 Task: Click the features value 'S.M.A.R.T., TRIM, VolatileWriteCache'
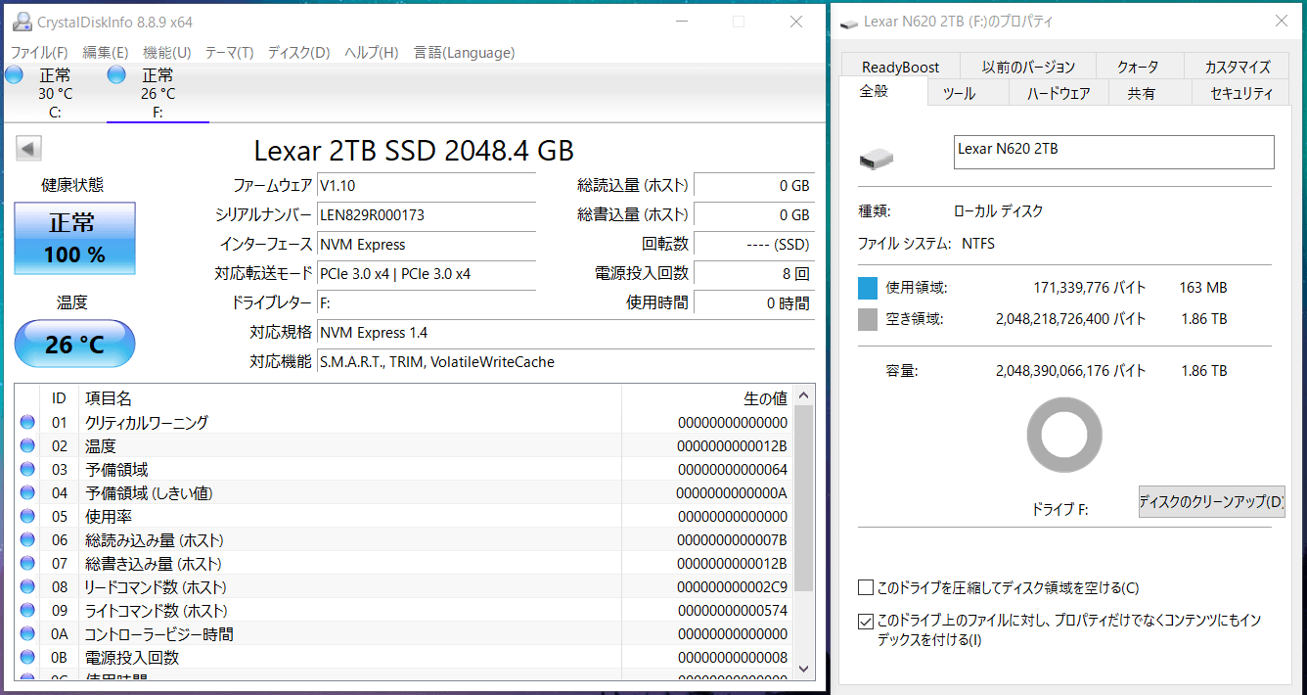tap(437, 361)
